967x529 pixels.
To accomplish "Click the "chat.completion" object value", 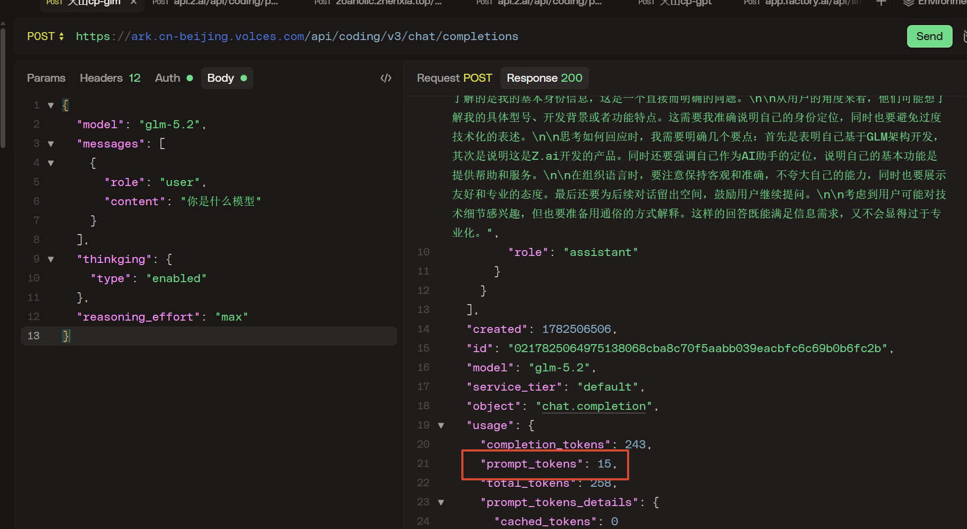I will (594, 406).
